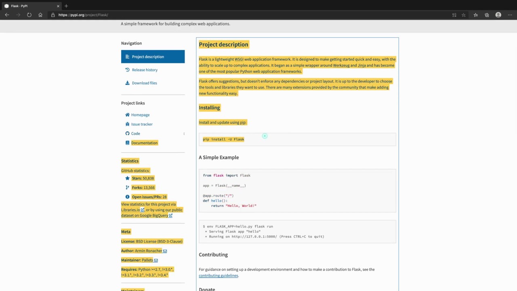
Task: Switch to Release history in Navigation
Action: 145,70
